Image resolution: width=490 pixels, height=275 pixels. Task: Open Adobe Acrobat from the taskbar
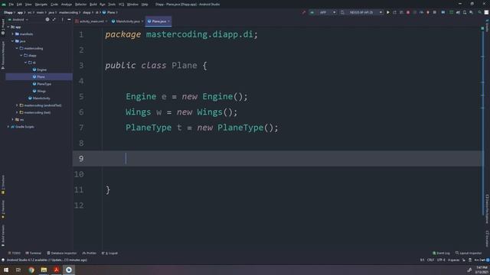click(56, 270)
